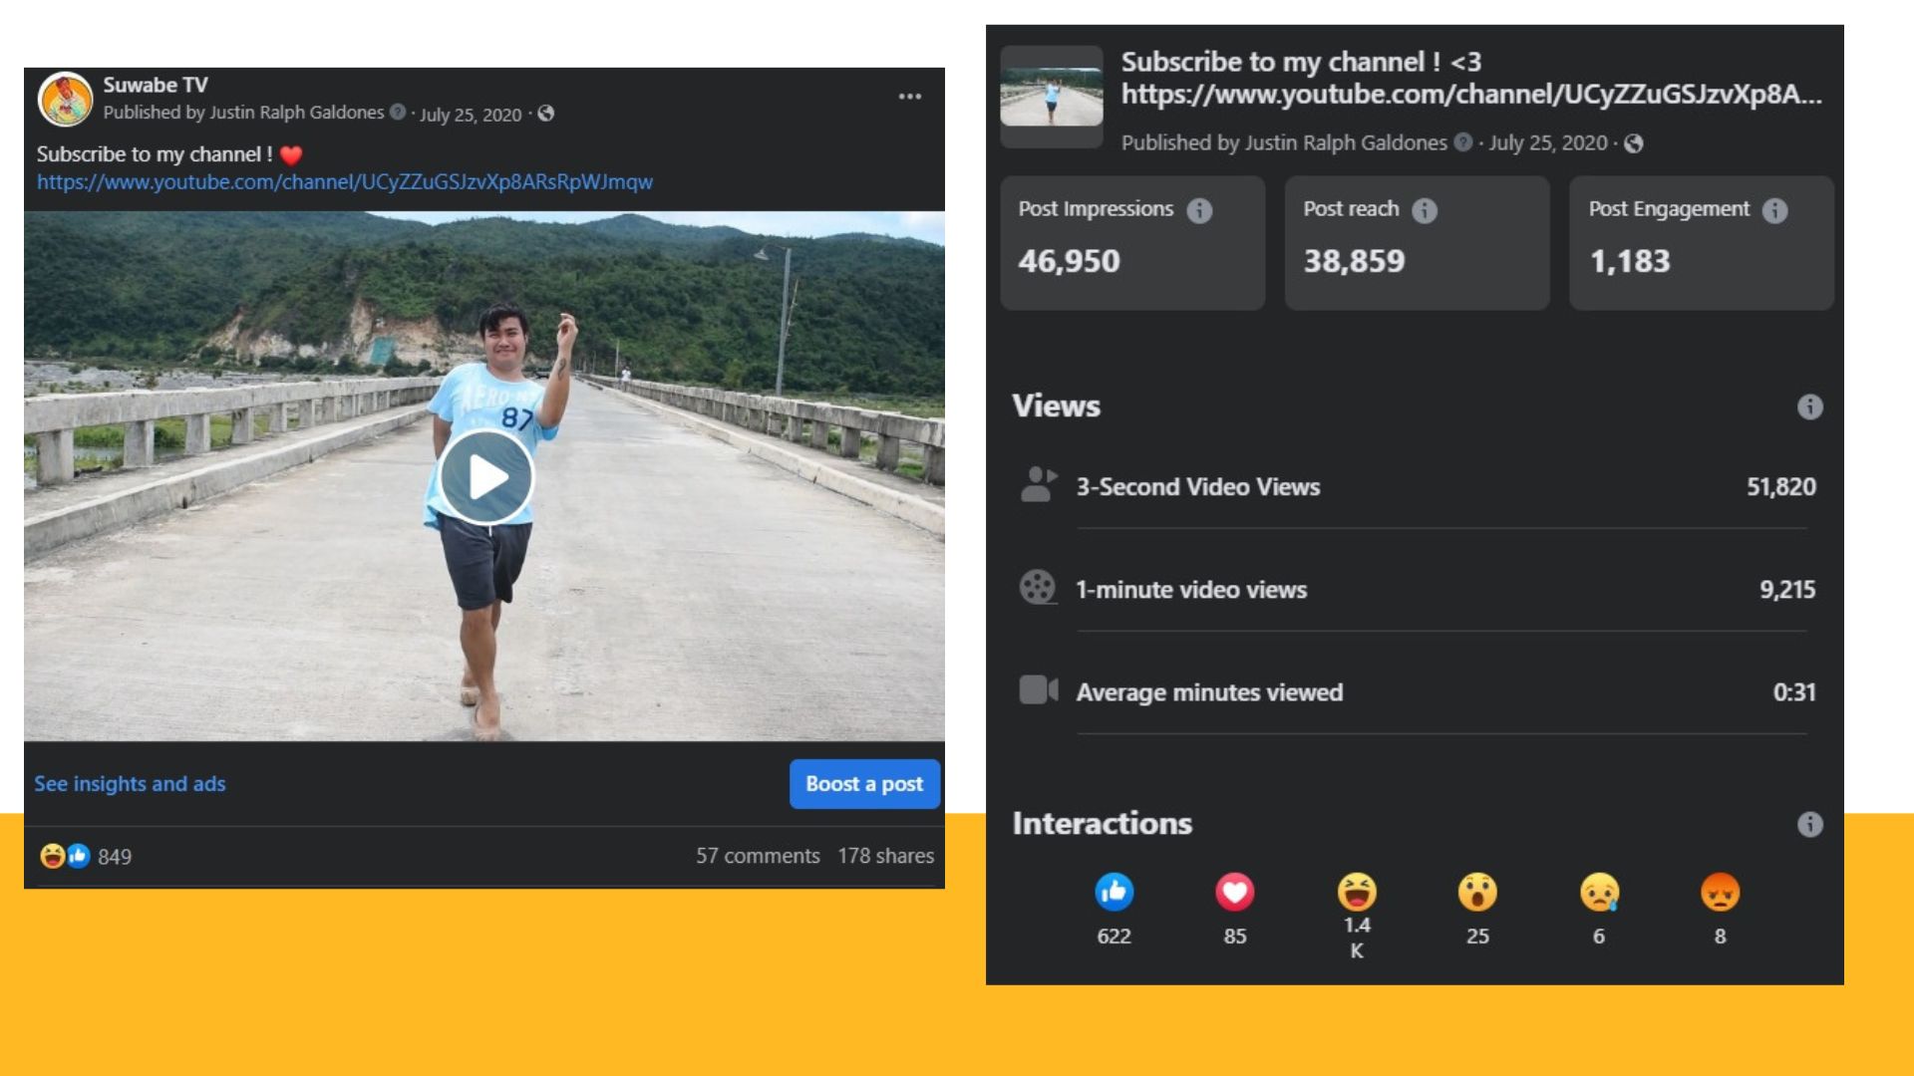Click the Suwabe TV profile avatar

pyautogui.click(x=66, y=100)
